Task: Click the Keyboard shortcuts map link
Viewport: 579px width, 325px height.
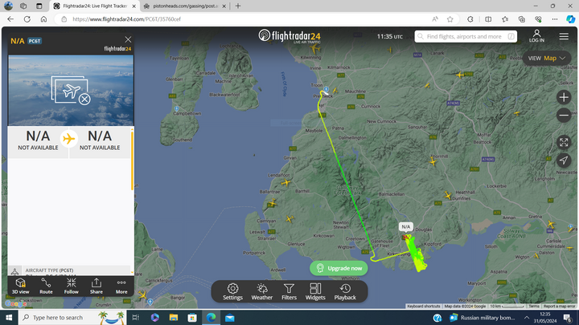Action: tap(424, 307)
